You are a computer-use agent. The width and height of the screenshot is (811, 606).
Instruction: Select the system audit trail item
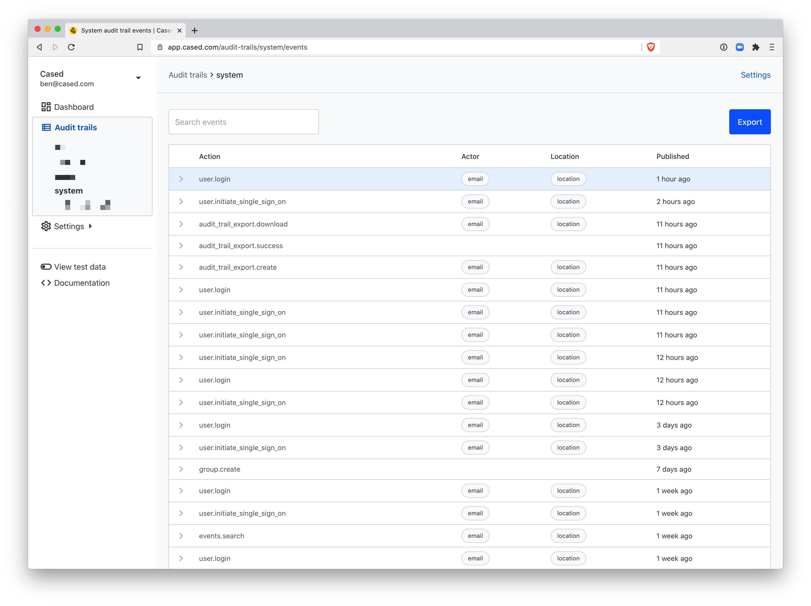click(x=68, y=190)
